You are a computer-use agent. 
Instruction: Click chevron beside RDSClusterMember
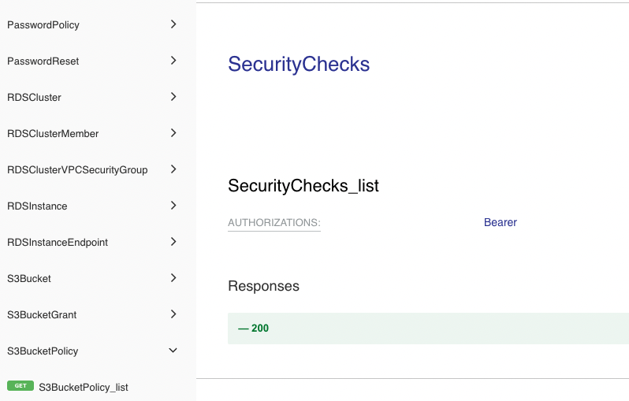173,133
